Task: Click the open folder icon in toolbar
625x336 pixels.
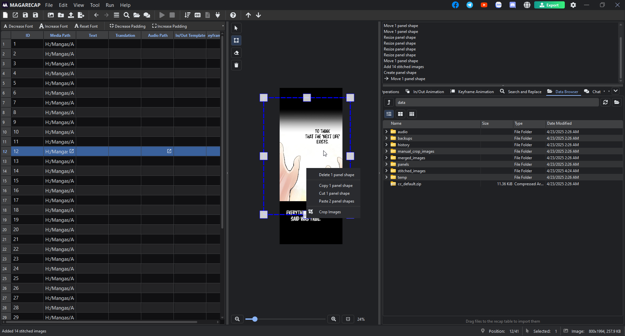Action: click(137, 15)
